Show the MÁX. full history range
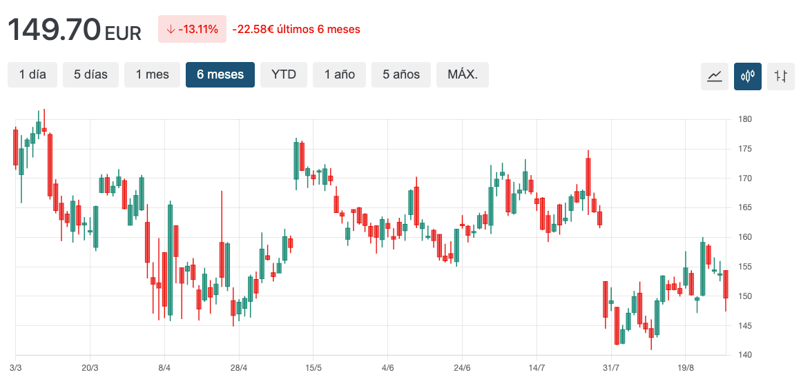 (463, 74)
